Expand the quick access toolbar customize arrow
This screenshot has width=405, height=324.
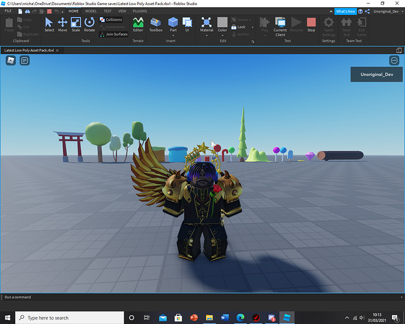(62, 12)
